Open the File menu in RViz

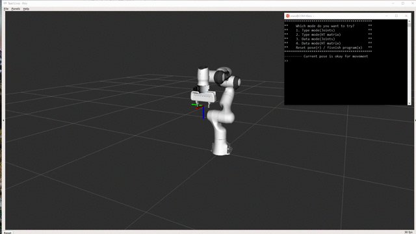[6, 8]
